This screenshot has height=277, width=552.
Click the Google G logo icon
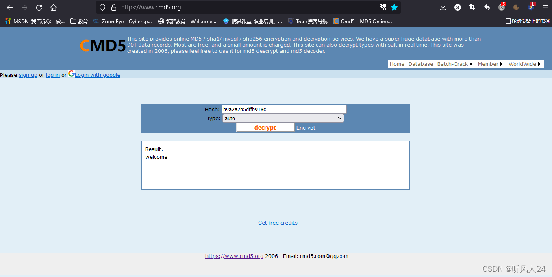click(x=72, y=74)
